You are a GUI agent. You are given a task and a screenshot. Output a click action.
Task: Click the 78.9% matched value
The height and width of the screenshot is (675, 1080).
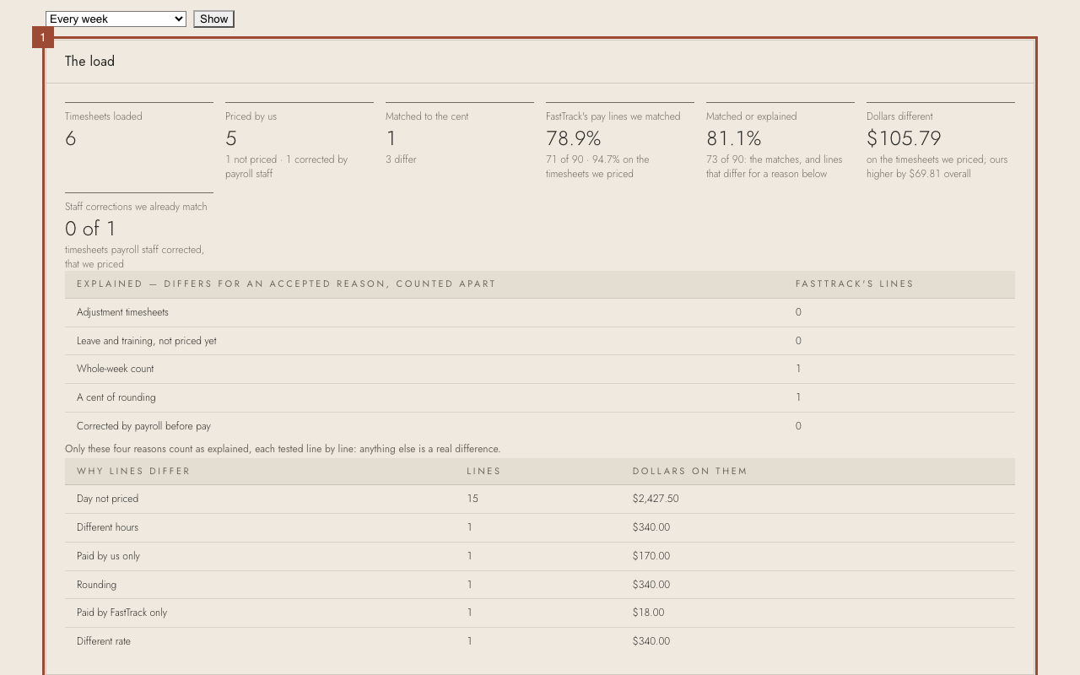pyautogui.click(x=574, y=138)
